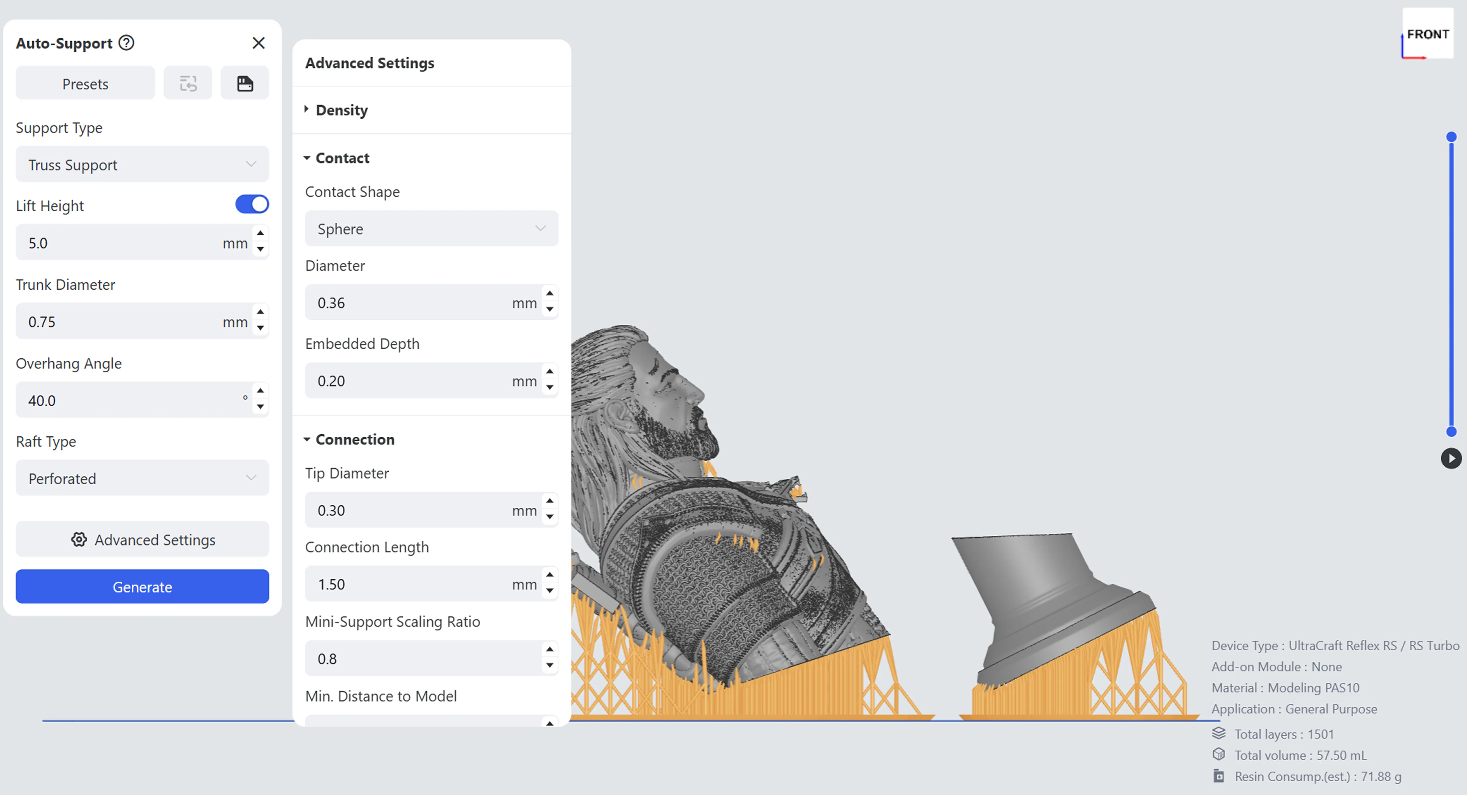Open the Contact Shape dropdown showing Sphere

tap(432, 228)
